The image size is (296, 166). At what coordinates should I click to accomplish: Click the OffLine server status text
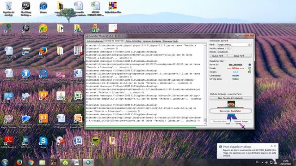click(235, 68)
